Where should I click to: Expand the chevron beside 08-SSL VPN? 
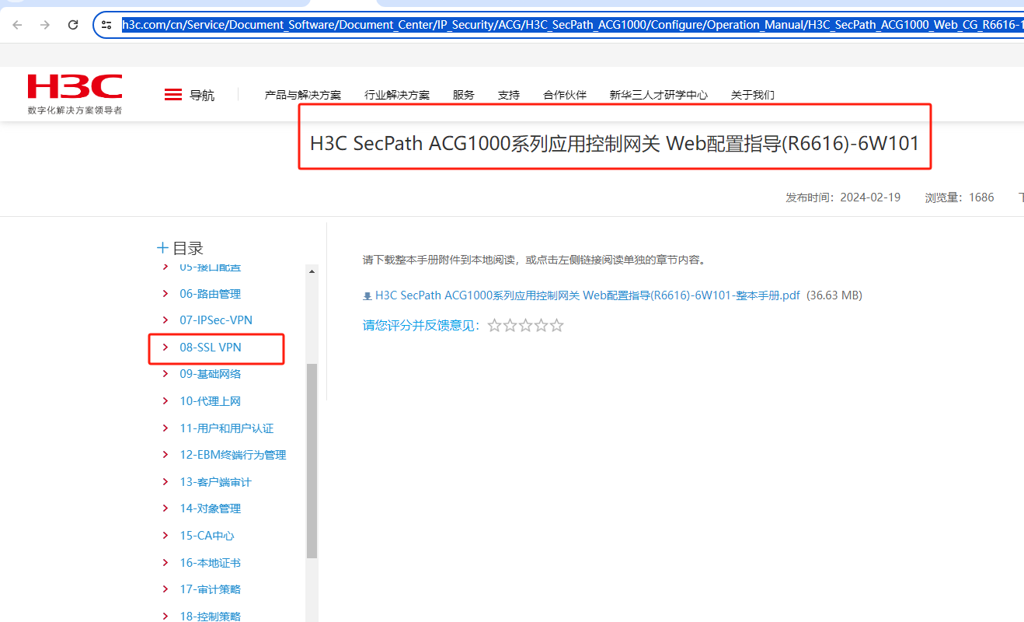[165, 347]
